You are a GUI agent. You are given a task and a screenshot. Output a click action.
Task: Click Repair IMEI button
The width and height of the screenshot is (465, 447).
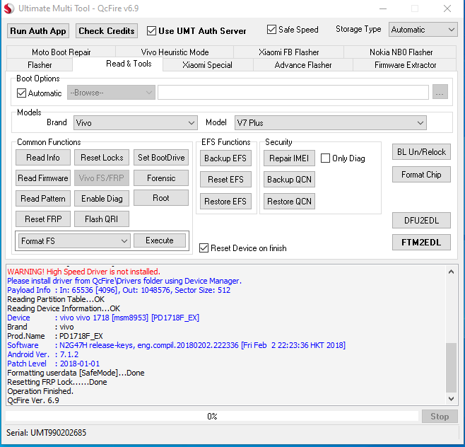[289, 158]
